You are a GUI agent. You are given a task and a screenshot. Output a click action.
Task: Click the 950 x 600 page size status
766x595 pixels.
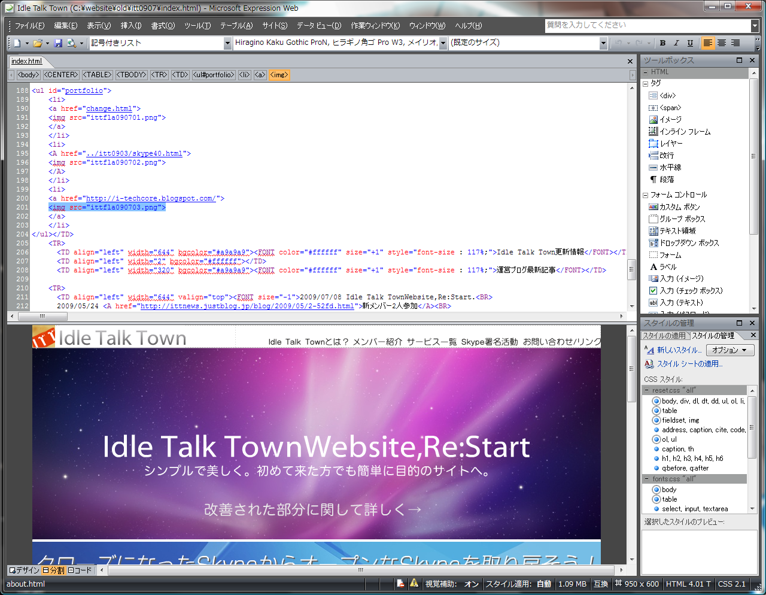pyautogui.click(x=636, y=584)
